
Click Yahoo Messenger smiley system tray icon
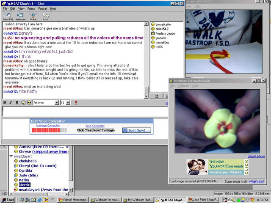pyautogui.click(x=252, y=200)
